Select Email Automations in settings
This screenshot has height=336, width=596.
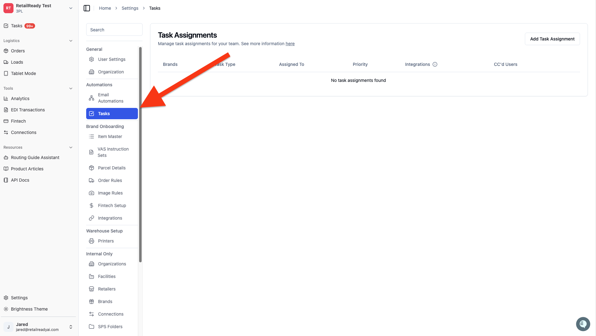[x=112, y=98]
